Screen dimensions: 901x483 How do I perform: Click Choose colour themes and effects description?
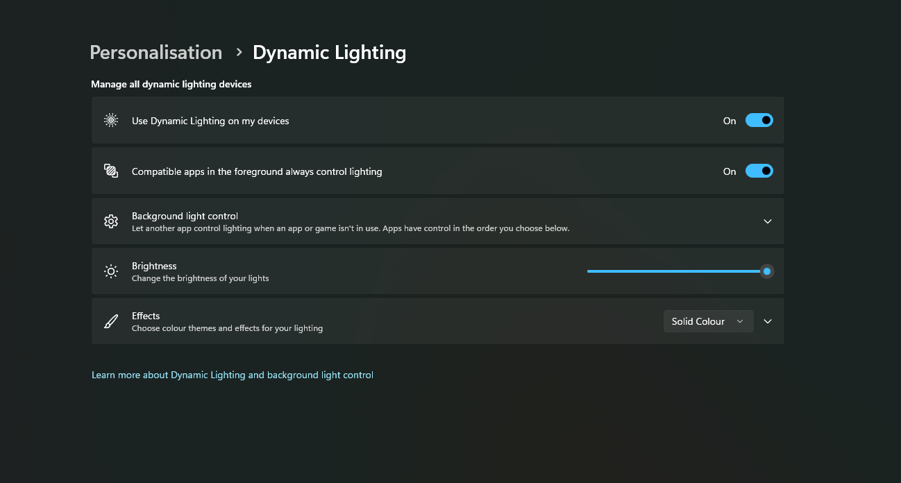[x=227, y=328]
